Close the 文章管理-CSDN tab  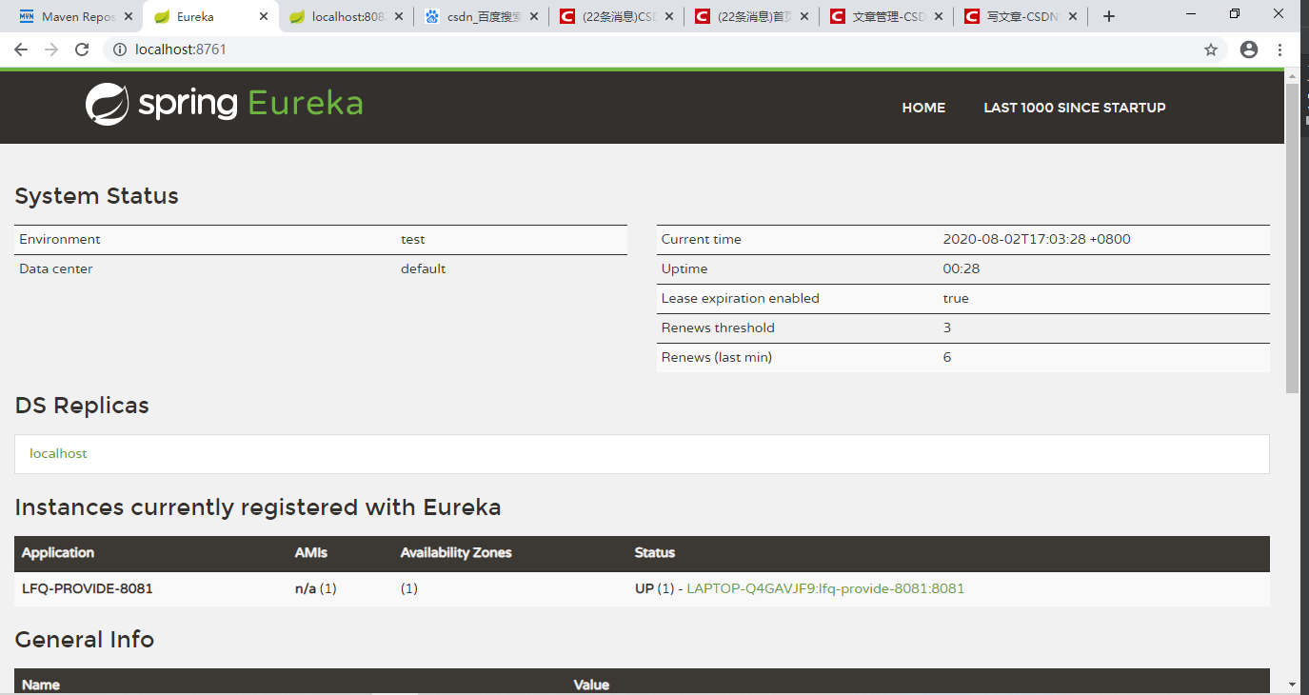coord(939,16)
